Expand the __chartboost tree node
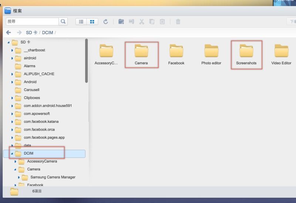Image resolution: width=296 pixels, height=203 pixels. point(12,50)
